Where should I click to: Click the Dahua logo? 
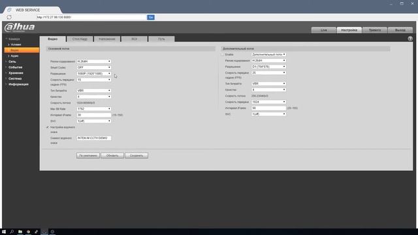(x=20, y=27)
